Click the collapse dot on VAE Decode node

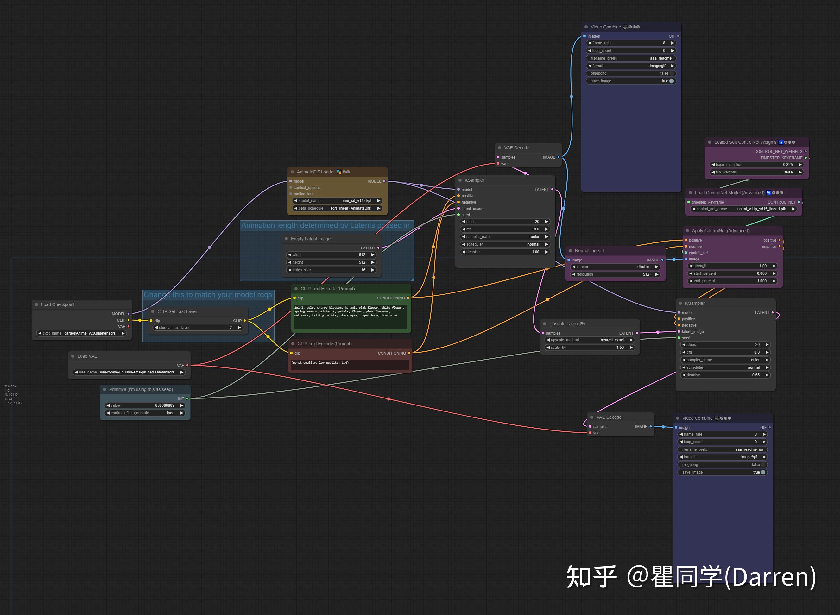coord(500,147)
